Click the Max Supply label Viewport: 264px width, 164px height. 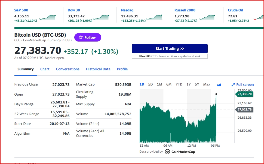click(x=85, y=104)
